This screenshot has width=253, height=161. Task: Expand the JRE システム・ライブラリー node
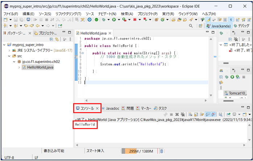click(x=9, y=51)
